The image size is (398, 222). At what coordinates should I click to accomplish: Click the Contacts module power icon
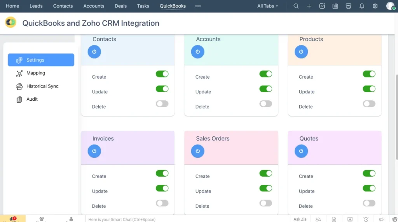pos(94,52)
